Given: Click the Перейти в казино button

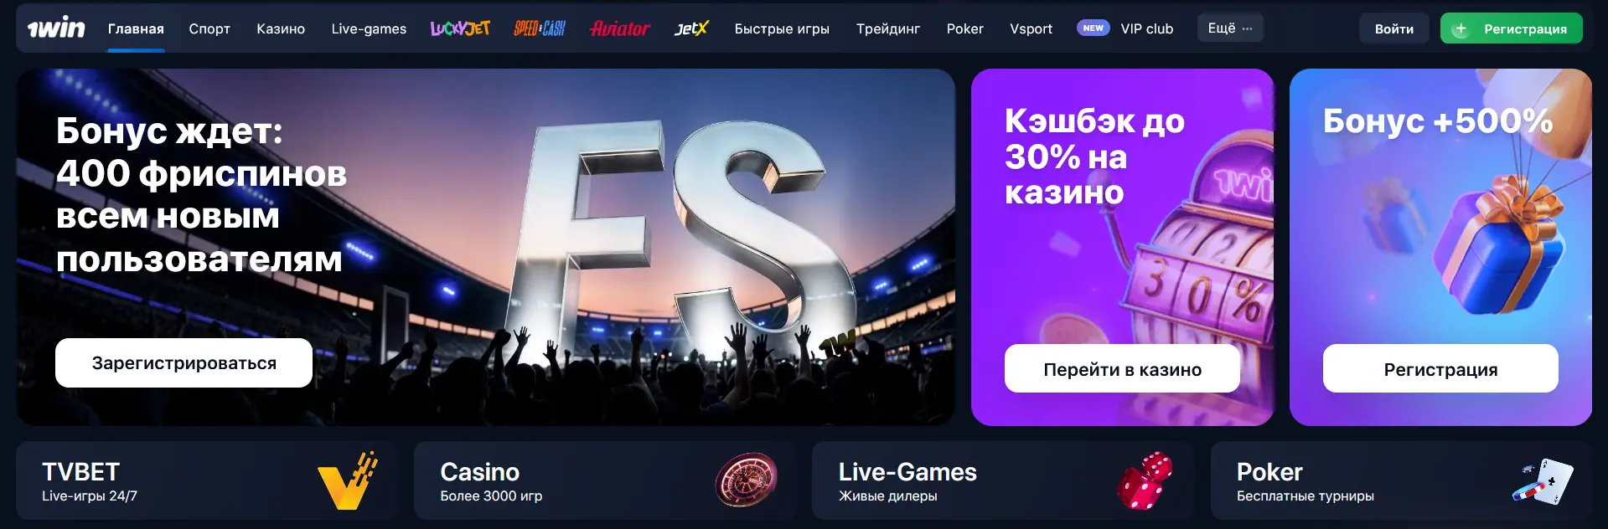Looking at the screenshot, I should click(1122, 369).
